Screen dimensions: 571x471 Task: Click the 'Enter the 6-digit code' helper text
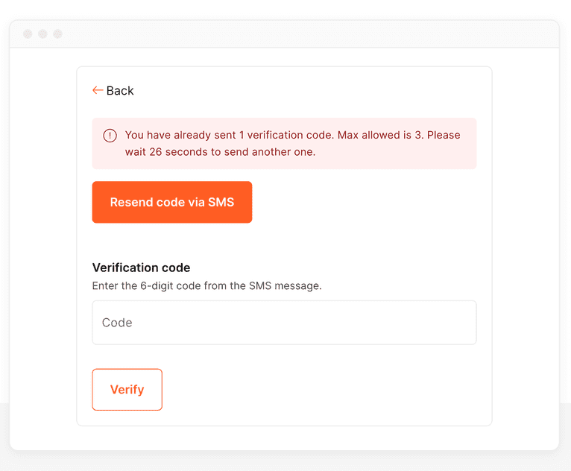click(x=206, y=285)
